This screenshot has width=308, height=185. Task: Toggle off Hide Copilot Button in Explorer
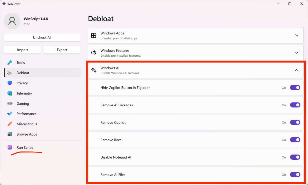click(x=295, y=88)
